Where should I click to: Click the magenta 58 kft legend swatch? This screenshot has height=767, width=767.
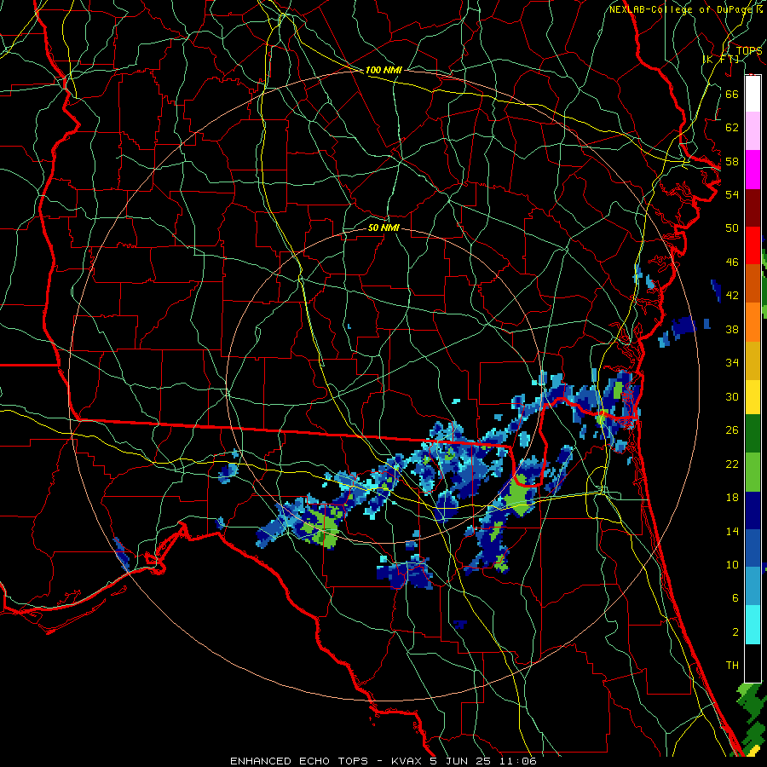click(753, 170)
